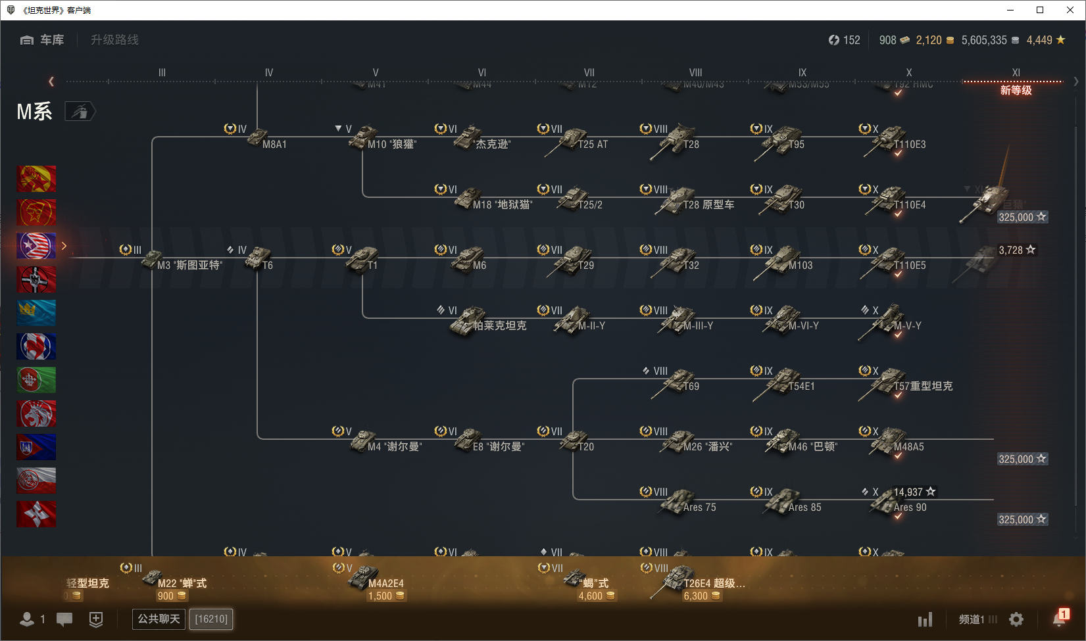Screen dimensions: 1086x641
Task: Advance tiers with right arrow
Action: (x=1076, y=82)
